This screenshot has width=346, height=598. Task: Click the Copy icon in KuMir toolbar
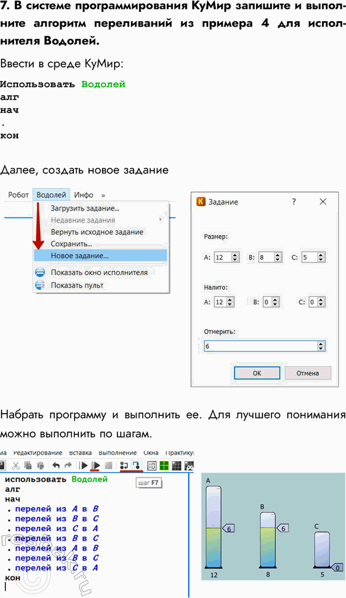tap(28, 465)
